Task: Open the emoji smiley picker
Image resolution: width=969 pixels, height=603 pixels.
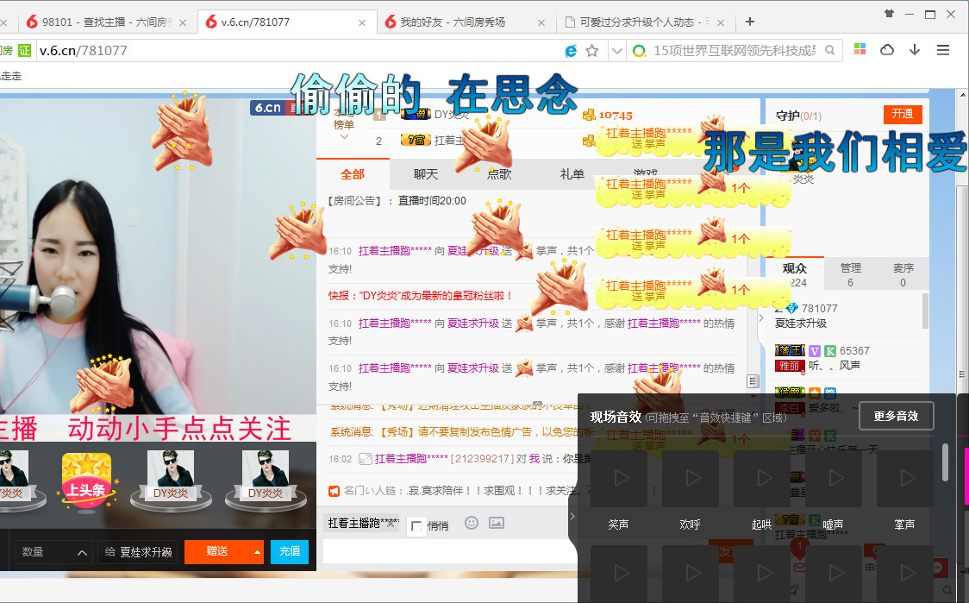Action: pyautogui.click(x=472, y=524)
